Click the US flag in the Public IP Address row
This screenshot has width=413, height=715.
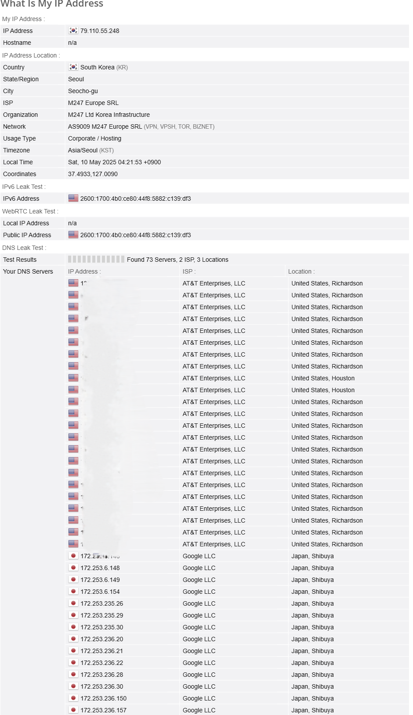(x=73, y=235)
